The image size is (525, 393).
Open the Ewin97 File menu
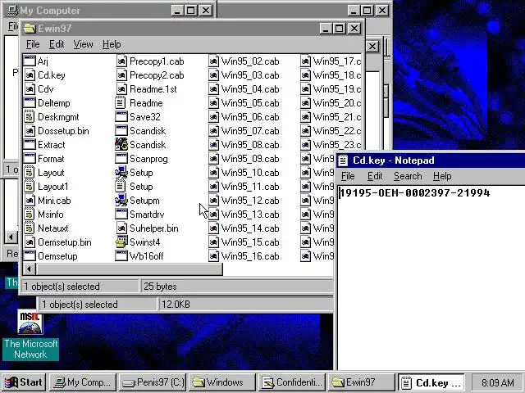click(x=33, y=44)
